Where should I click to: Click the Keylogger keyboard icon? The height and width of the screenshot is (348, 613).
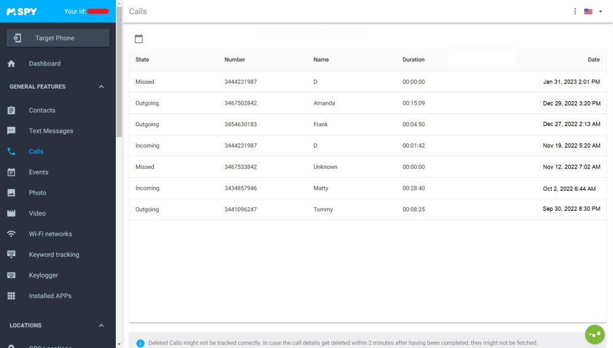pyautogui.click(x=11, y=276)
